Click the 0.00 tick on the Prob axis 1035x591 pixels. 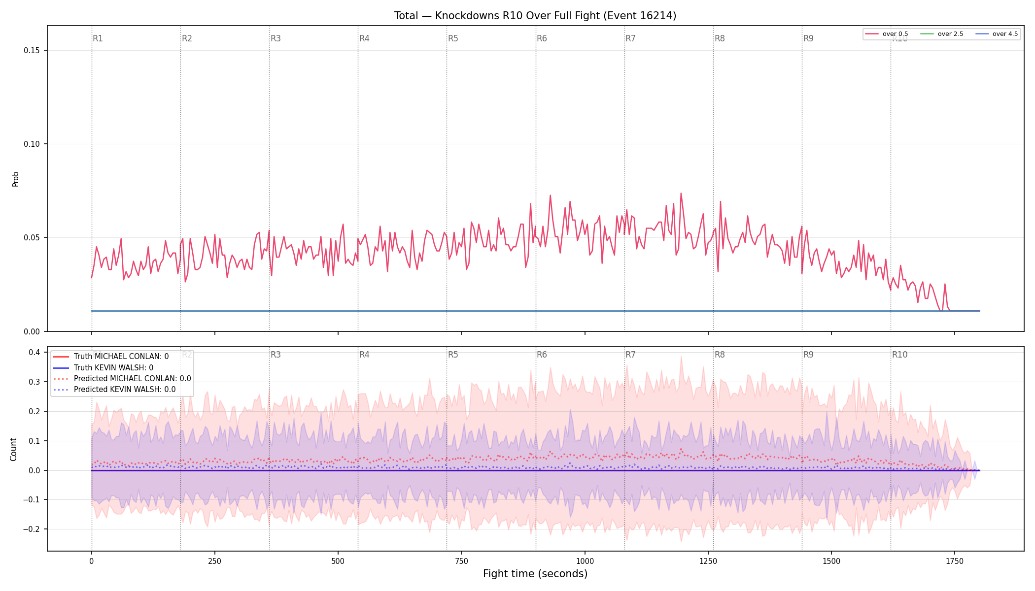pos(32,331)
